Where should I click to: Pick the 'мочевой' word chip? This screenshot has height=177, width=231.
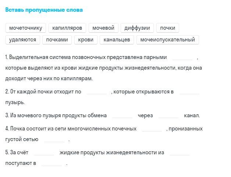pyautogui.click(x=103, y=28)
